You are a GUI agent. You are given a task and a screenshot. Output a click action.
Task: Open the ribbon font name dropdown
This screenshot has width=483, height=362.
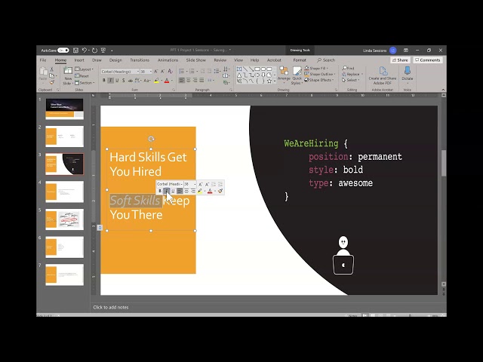click(x=138, y=72)
